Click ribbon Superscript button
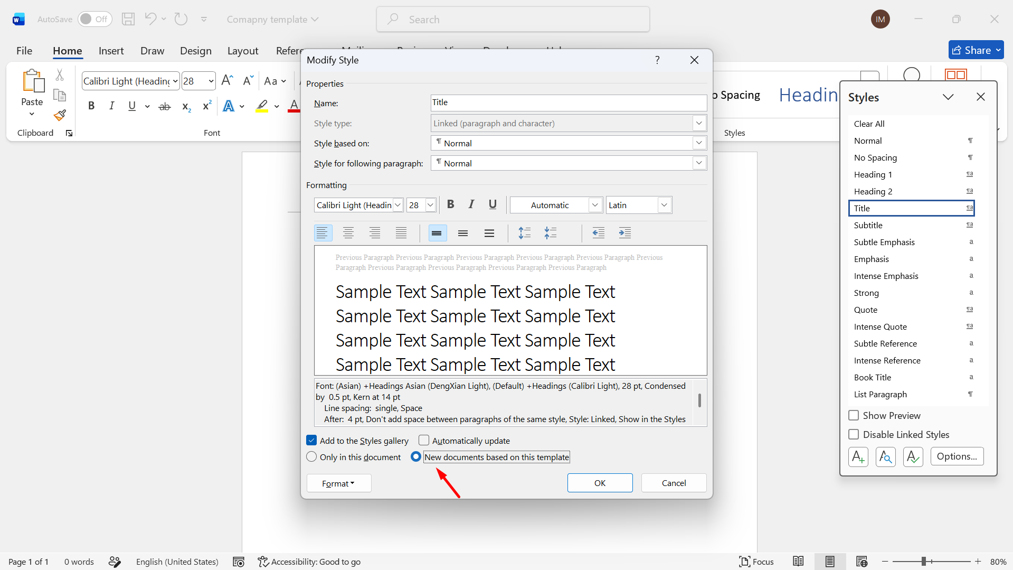The height and width of the screenshot is (570, 1013). [x=207, y=106]
